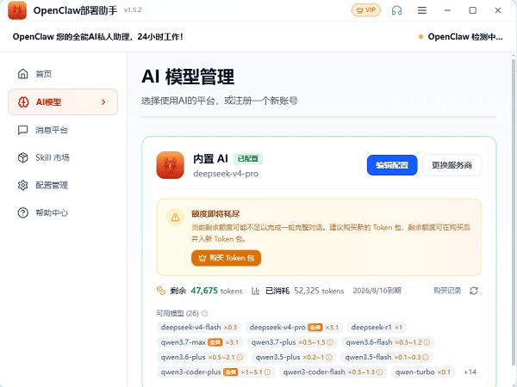Go to 首页 in the sidebar
The height and width of the screenshot is (387, 517).
click(x=63, y=74)
